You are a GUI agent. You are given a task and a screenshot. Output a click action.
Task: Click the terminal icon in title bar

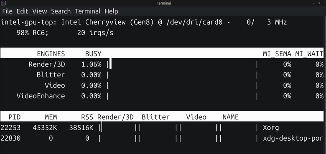(x=3, y=3)
